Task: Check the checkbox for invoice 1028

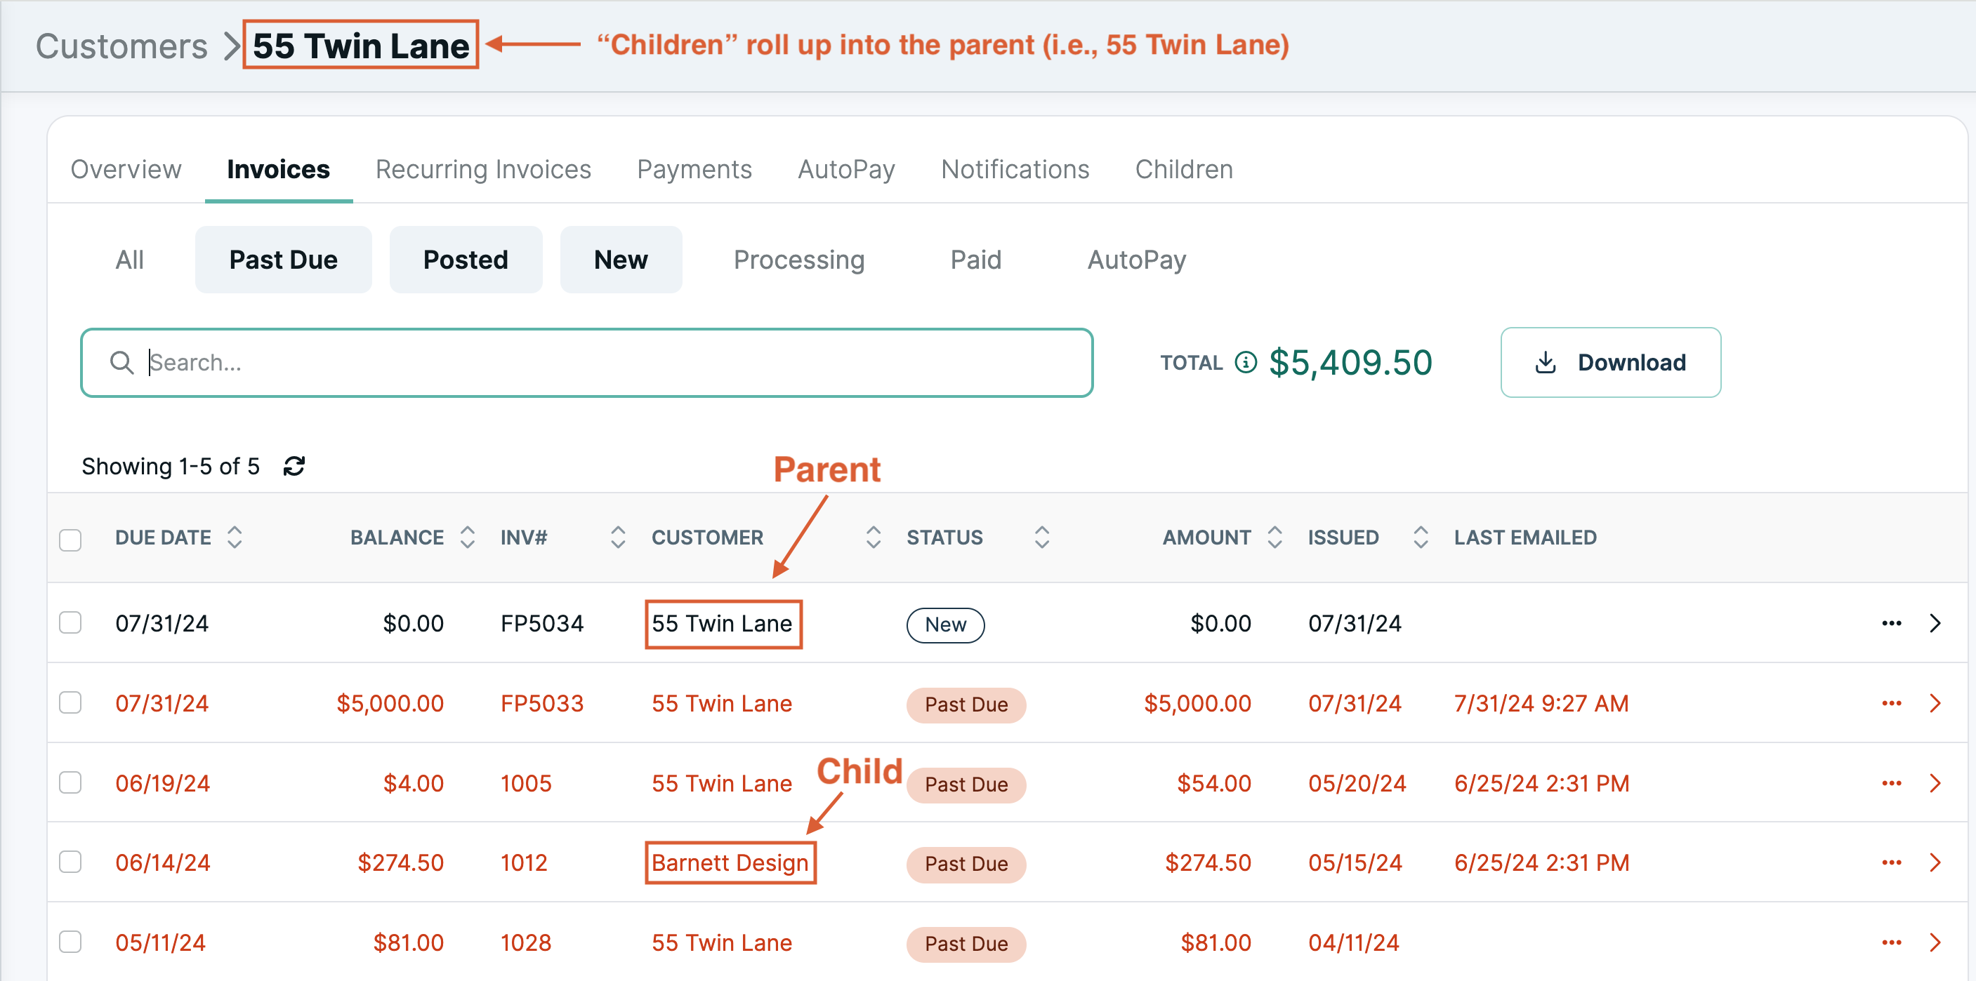Action: tap(70, 942)
